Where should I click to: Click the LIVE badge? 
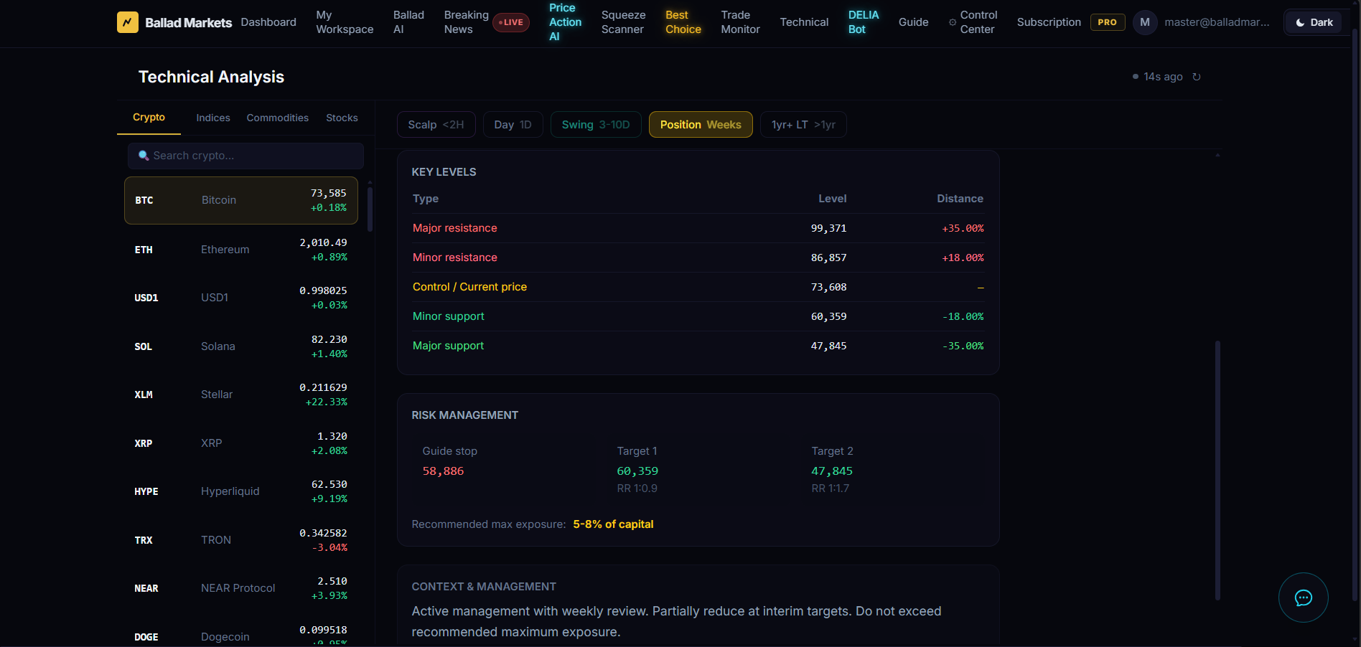[x=511, y=22]
